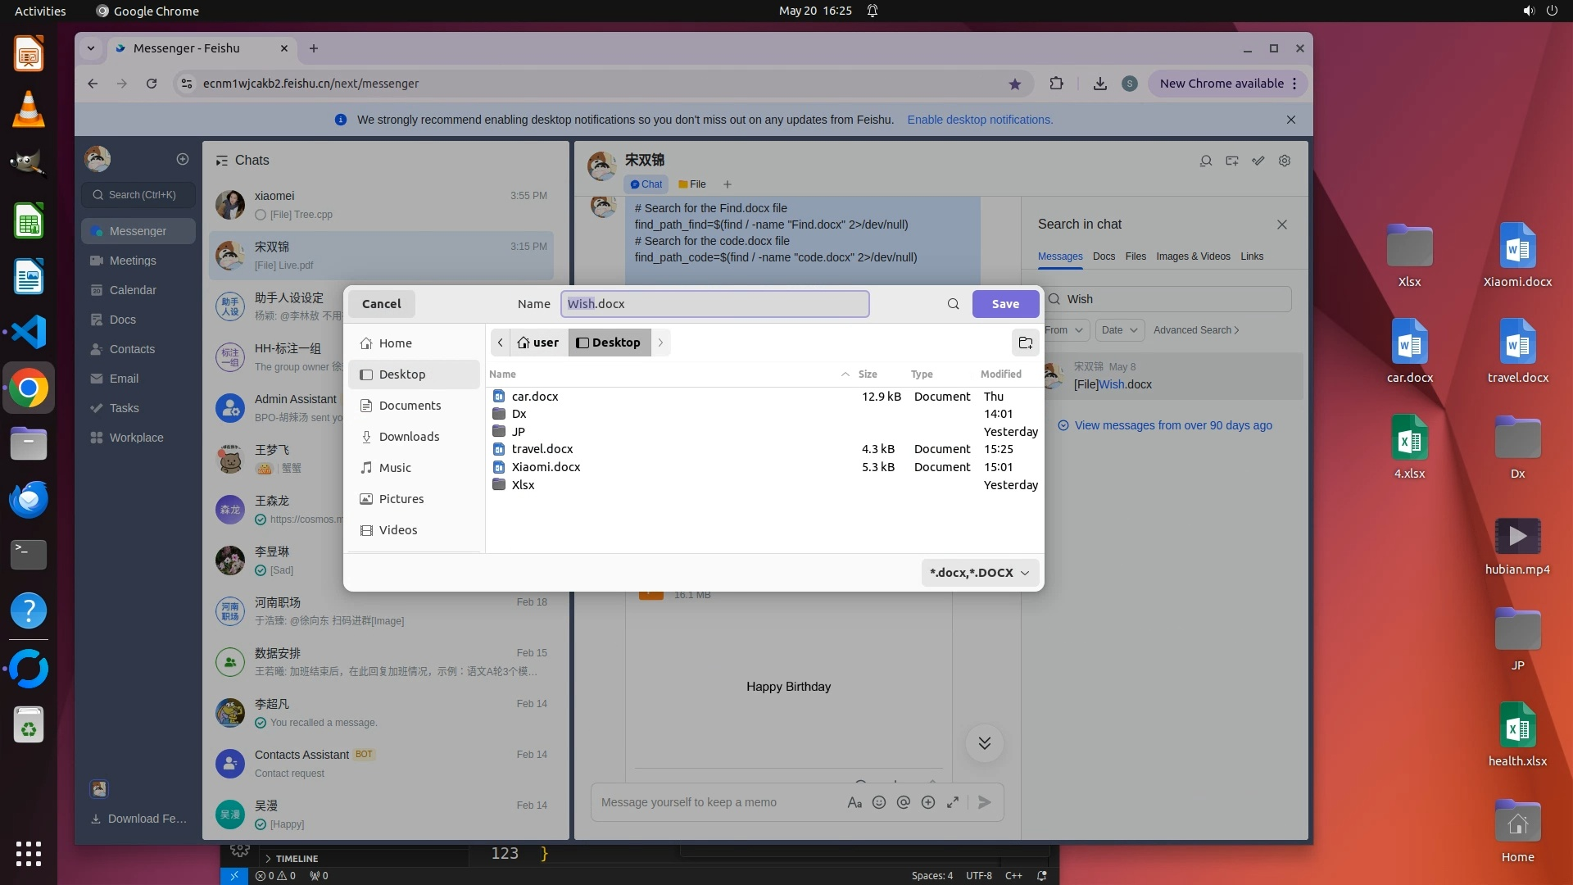This screenshot has height=885, width=1573.
Task: Open the Visual Studio Code dock icon
Action: click(29, 332)
